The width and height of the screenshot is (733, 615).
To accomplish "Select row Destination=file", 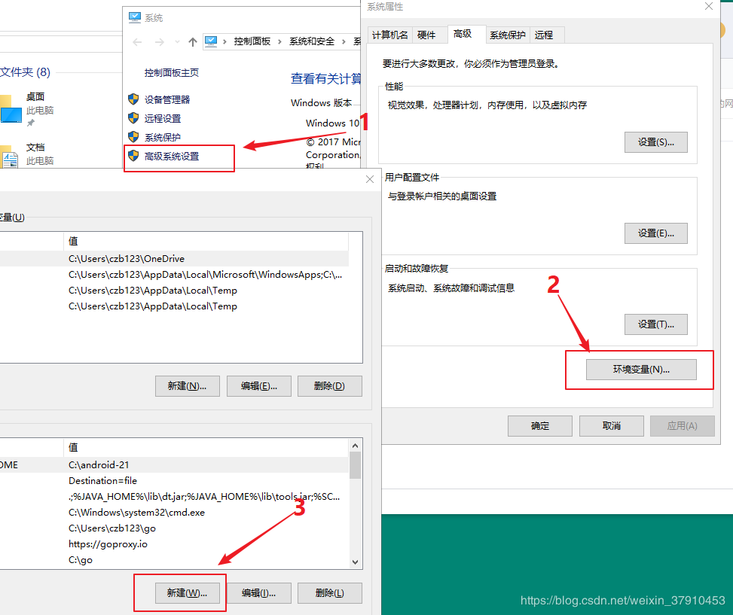I will coord(174,481).
